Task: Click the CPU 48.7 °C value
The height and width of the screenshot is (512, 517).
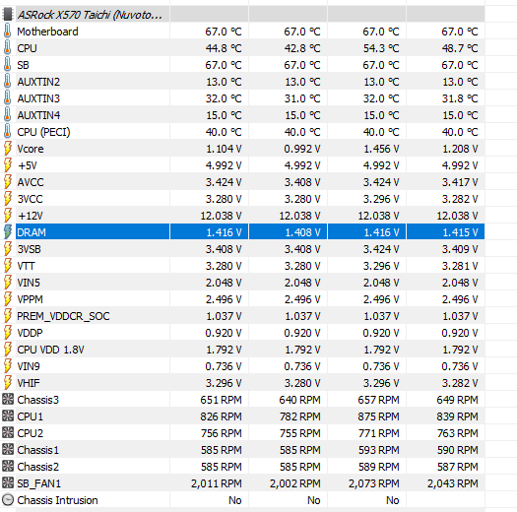Action: point(460,48)
